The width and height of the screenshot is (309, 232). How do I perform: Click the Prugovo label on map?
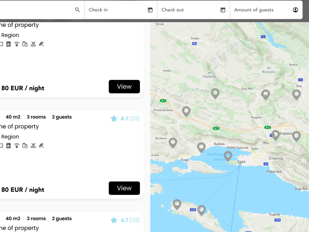[x=256, y=117]
